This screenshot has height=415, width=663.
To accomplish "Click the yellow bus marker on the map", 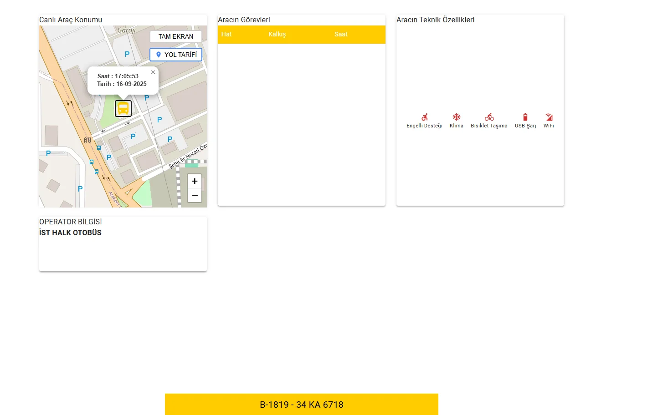I will click(x=123, y=108).
